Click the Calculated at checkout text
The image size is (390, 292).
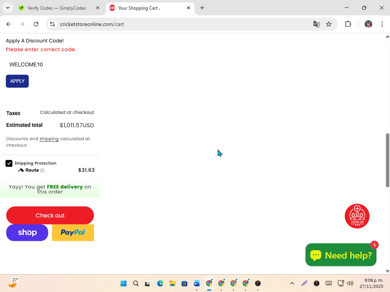(x=67, y=112)
